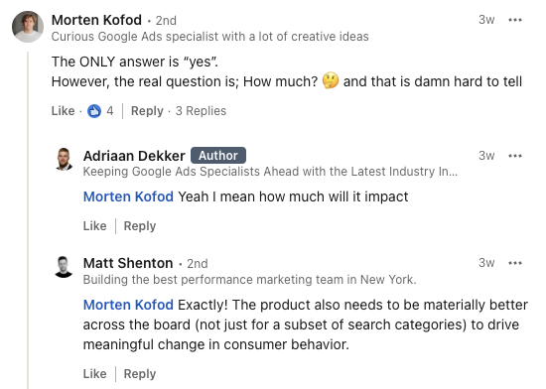Open Matt Shenton's name link
This screenshot has width=546, height=389.
[128, 263]
